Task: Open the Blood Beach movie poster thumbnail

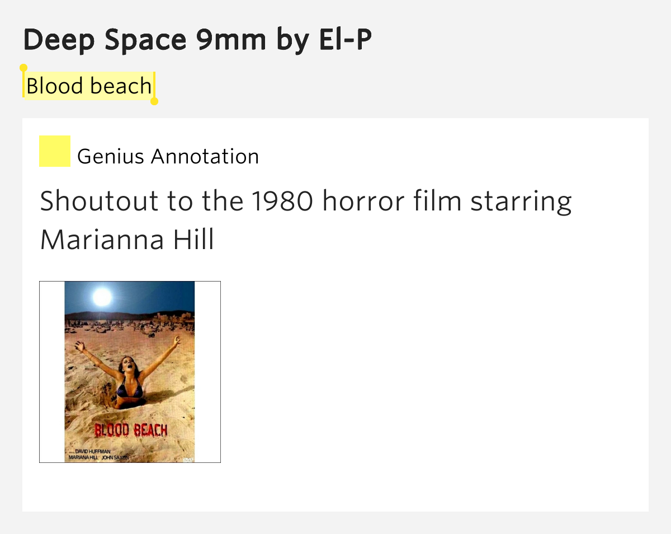Action: [130, 372]
